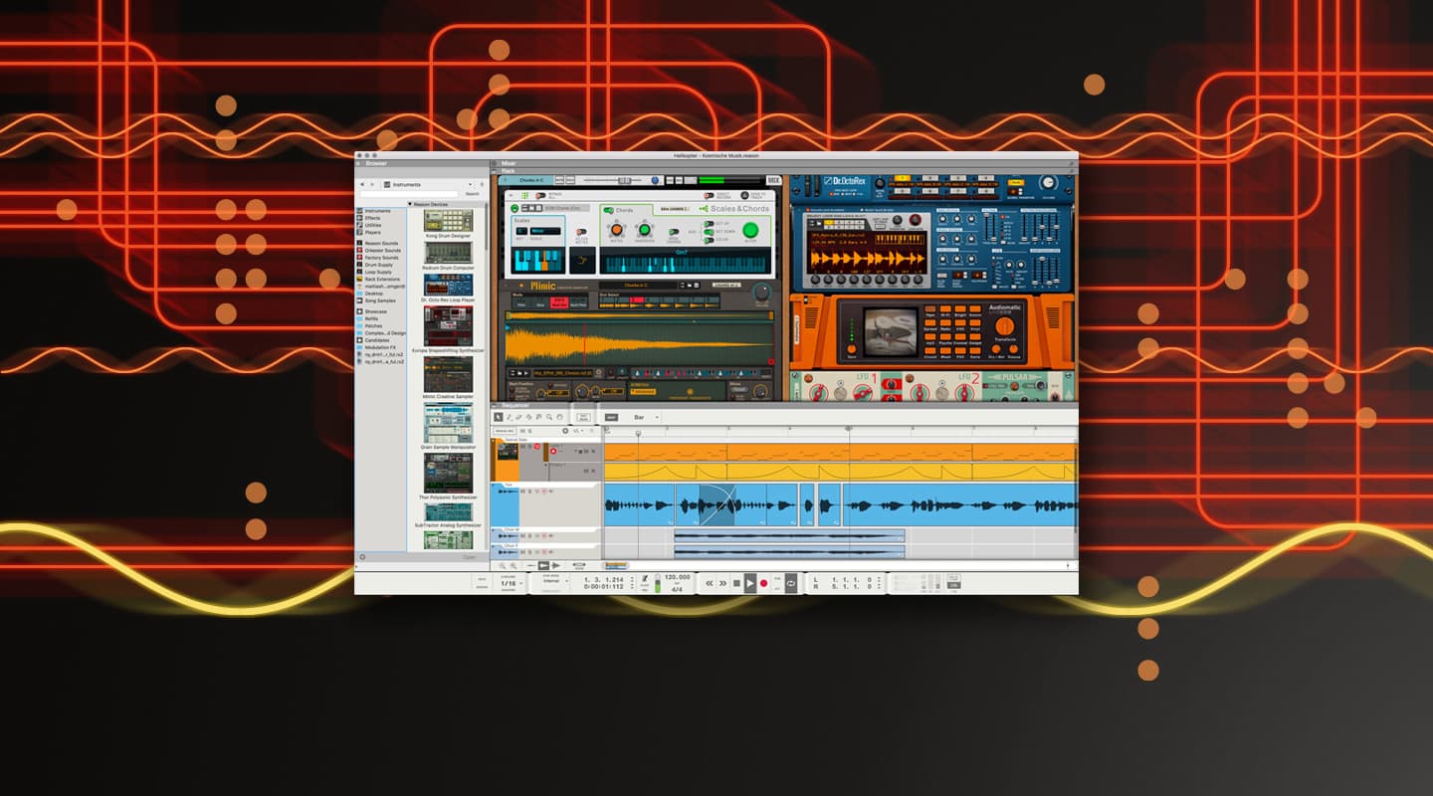Select Utilities in Browser sidebar
This screenshot has width=1433, height=796.
374,225
